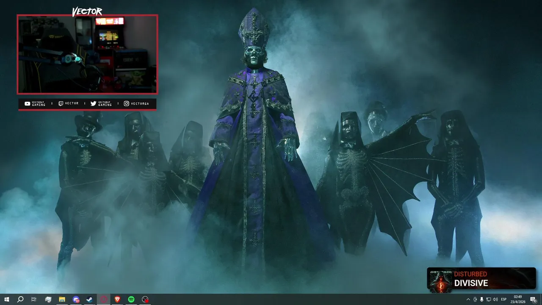This screenshot has width=542, height=305.
Task: Click the DISTURBED artist name text
Action: (x=470, y=274)
